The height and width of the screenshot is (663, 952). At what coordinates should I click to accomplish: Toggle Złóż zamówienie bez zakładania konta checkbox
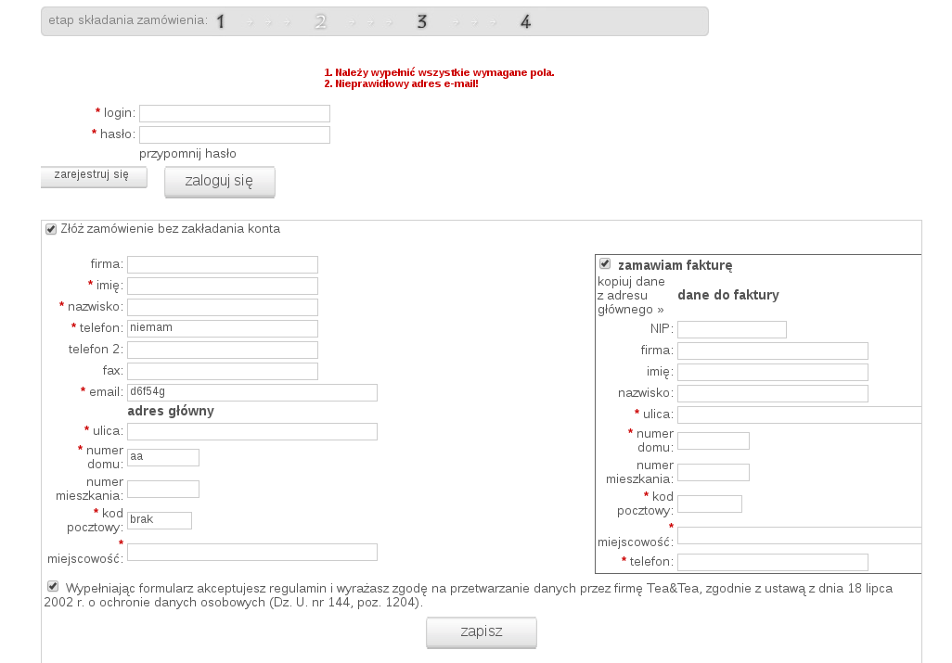coord(51,229)
